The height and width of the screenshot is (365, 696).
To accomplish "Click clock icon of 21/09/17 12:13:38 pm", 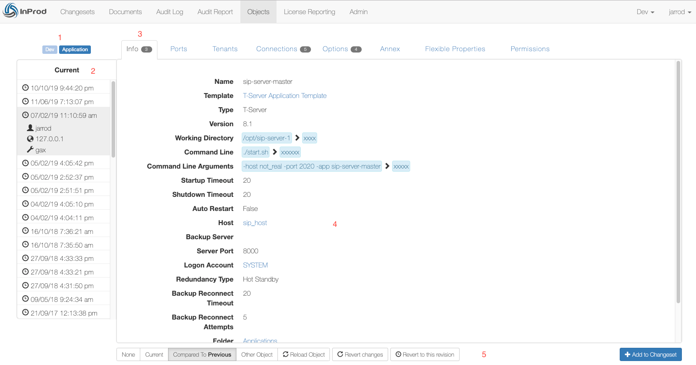I will [x=26, y=312].
